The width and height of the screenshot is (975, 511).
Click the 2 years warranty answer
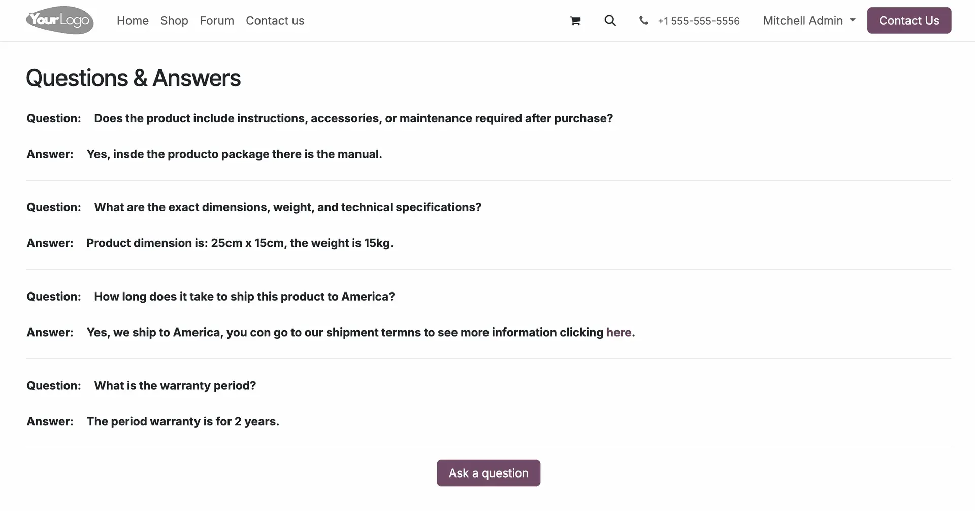(183, 421)
